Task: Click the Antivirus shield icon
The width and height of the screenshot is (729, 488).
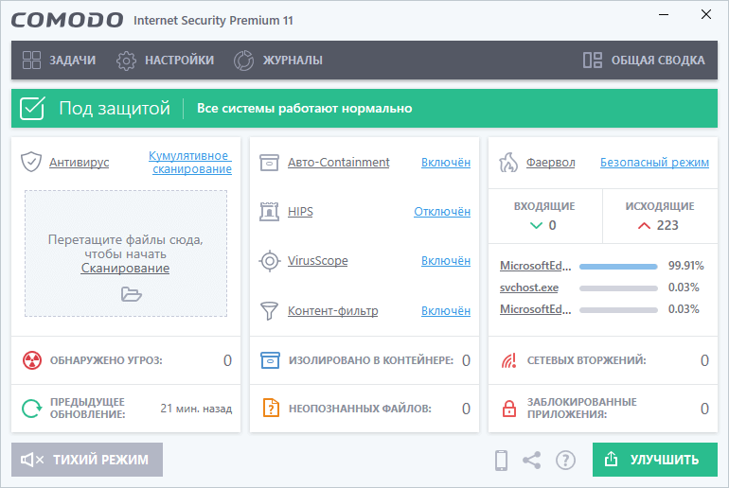Action: tap(31, 162)
